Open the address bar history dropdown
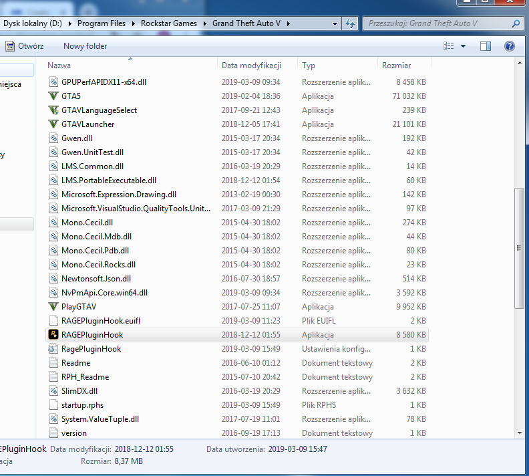The width and height of the screenshot is (529, 476). [x=335, y=24]
